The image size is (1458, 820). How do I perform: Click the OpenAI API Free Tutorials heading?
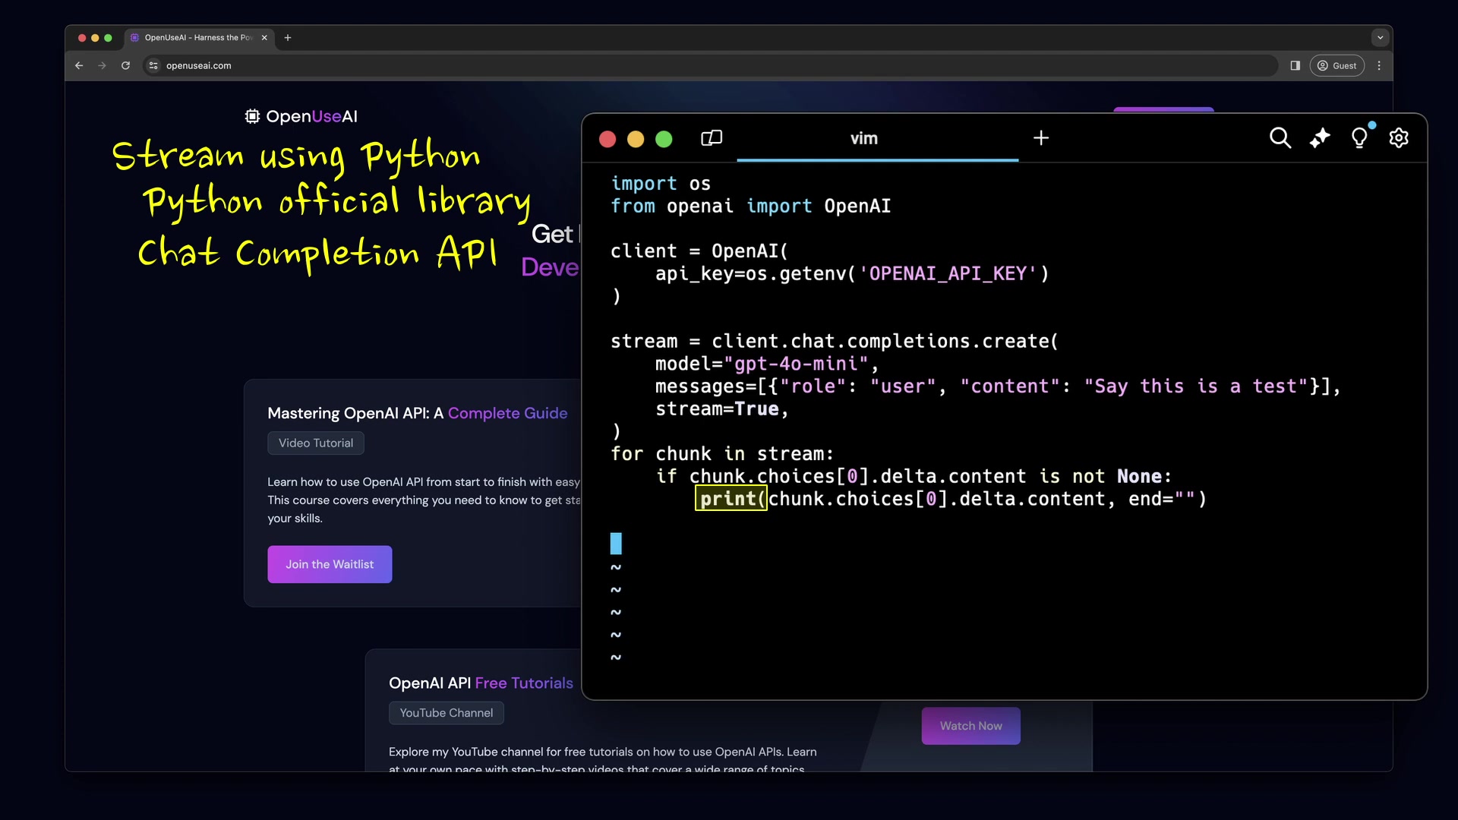coord(481,683)
